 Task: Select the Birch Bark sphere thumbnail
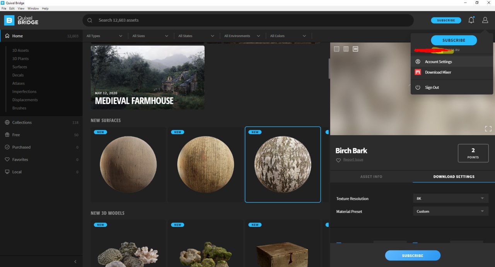tap(283, 164)
